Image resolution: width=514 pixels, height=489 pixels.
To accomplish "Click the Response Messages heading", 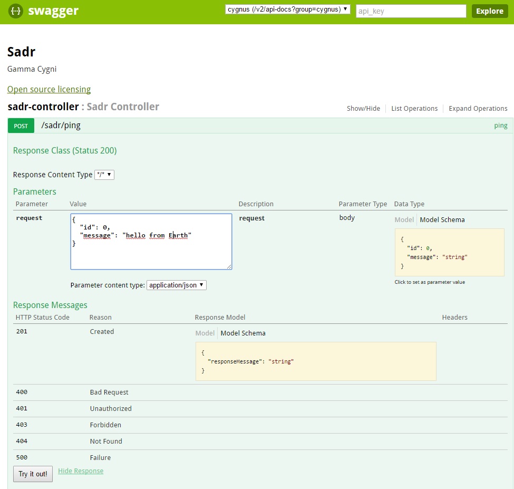I will point(50,305).
